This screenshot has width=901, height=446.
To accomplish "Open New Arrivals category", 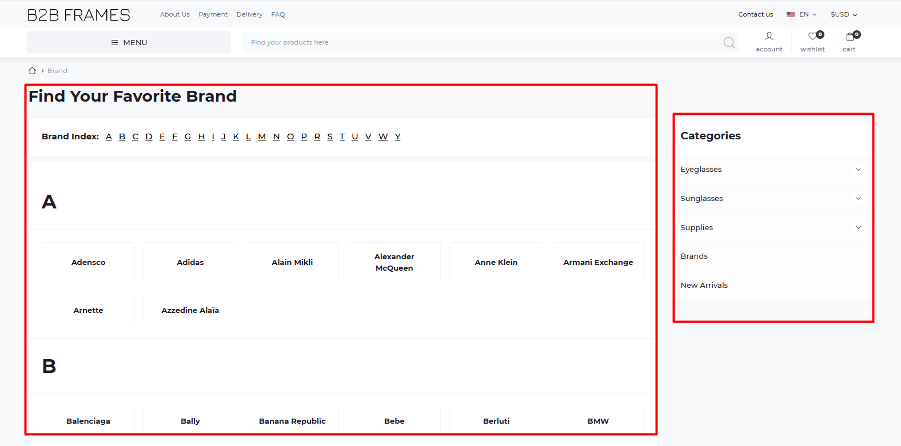I will click(x=704, y=286).
